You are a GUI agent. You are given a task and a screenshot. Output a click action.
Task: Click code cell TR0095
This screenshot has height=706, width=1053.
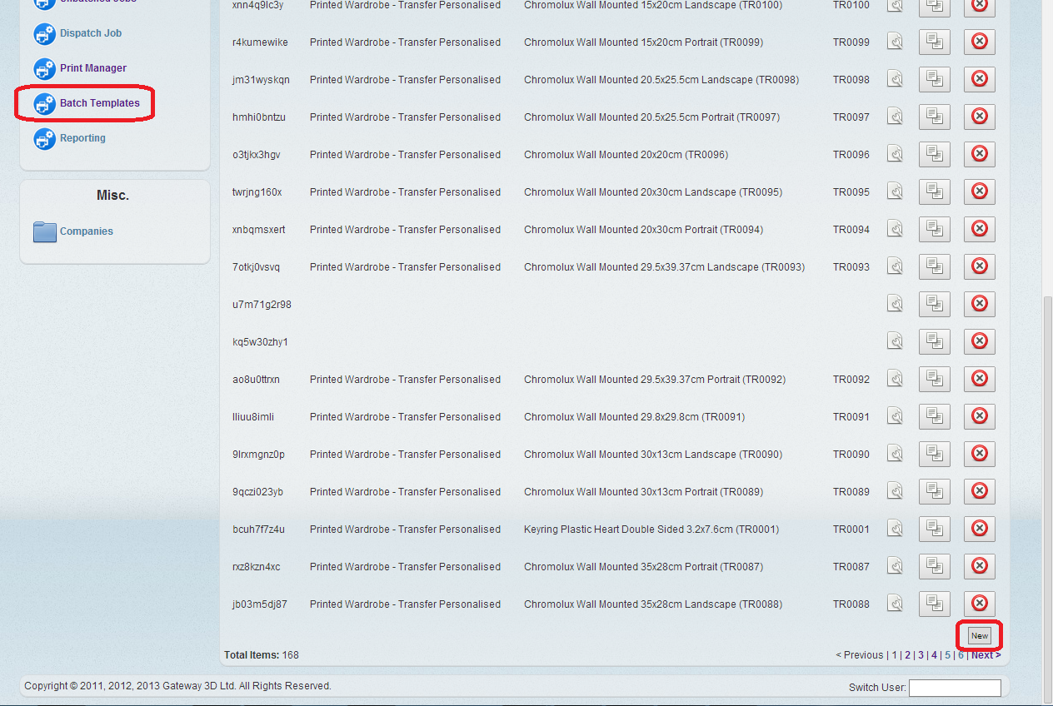tap(851, 191)
